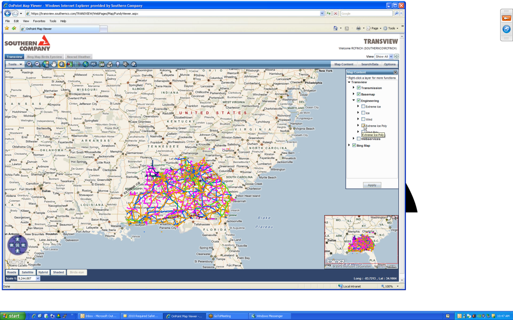Collapse the Transview tree node

pyautogui.click(x=349, y=82)
